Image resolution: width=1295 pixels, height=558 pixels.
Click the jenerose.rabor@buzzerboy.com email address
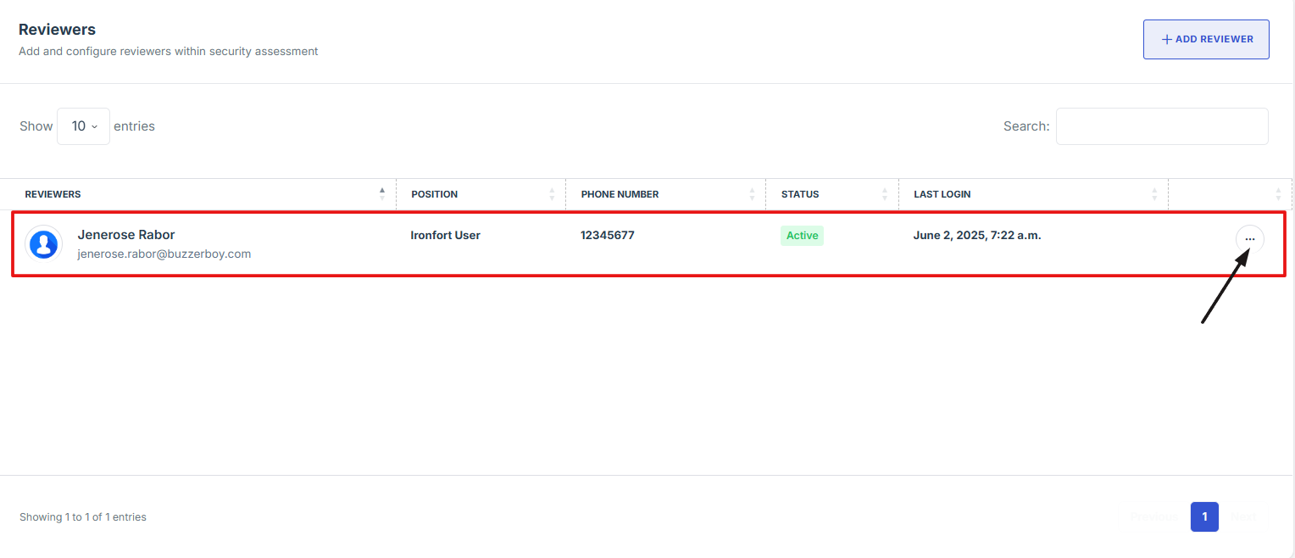[x=164, y=254]
